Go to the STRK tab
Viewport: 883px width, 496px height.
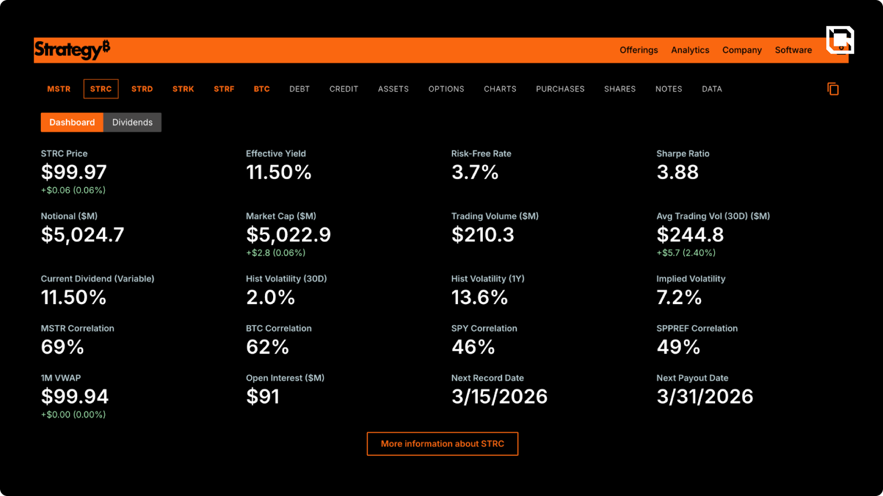point(183,89)
